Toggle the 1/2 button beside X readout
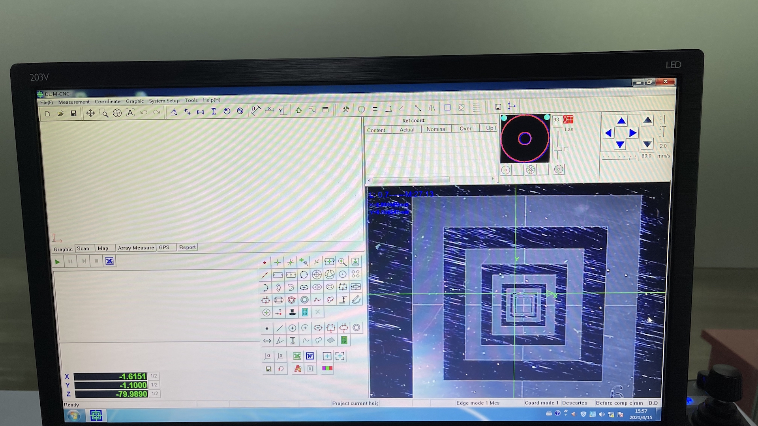Viewport: 758px width, 426px height. (154, 376)
